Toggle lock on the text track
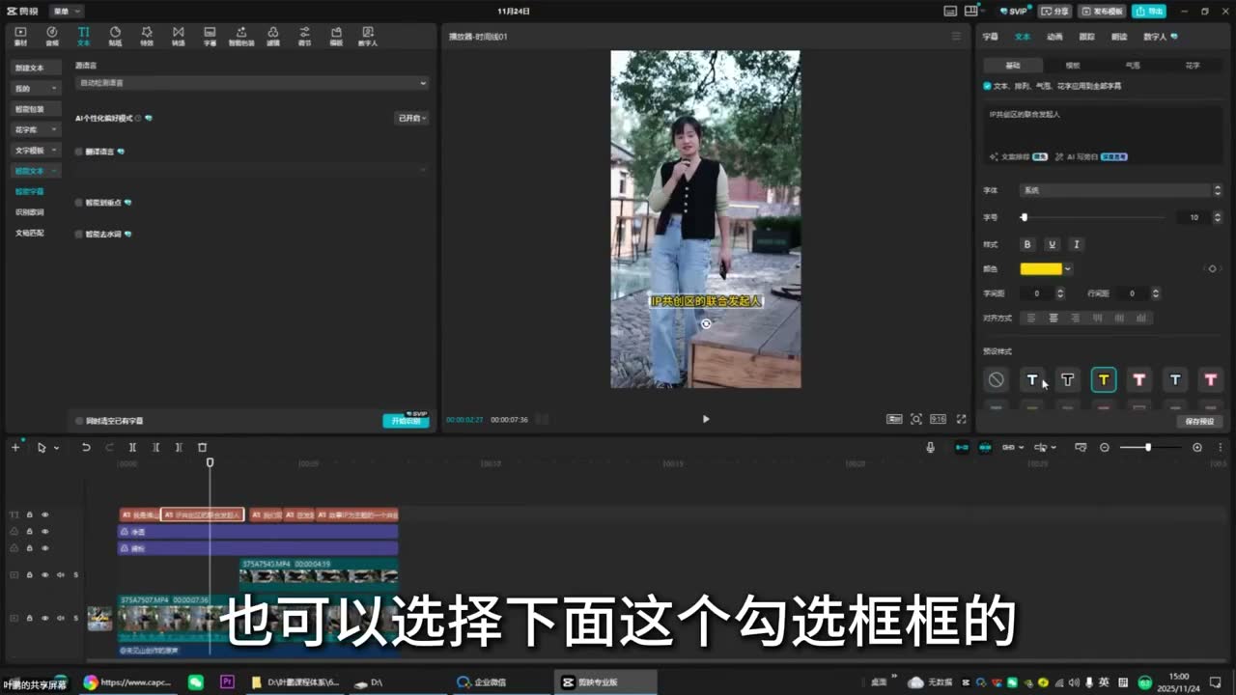Image resolution: width=1236 pixels, height=695 pixels. [x=29, y=514]
